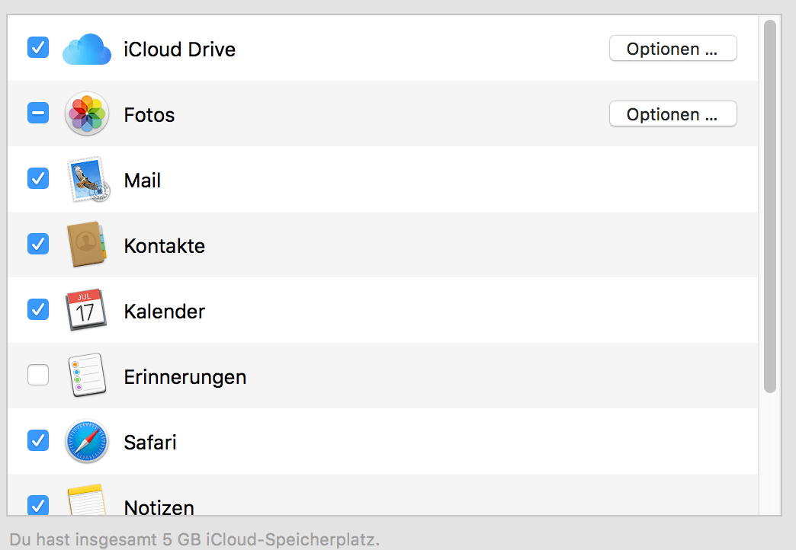Image resolution: width=796 pixels, height=550 pixels.
Task: Click the iCloud Drive cloud icon
Action: click(x=87, y=50)
